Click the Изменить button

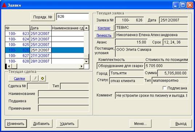(16, 124)
